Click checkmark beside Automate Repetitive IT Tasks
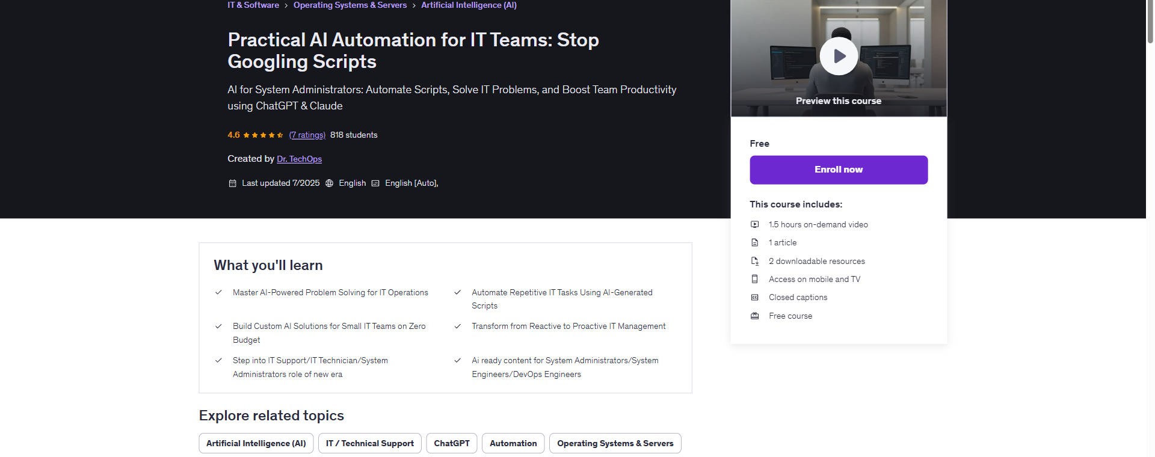 pyautogui.click(x=457, y=292)
